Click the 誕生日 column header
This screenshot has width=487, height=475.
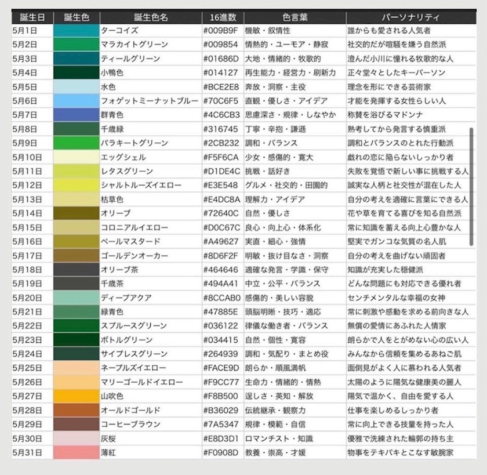(x=32, y=17)
